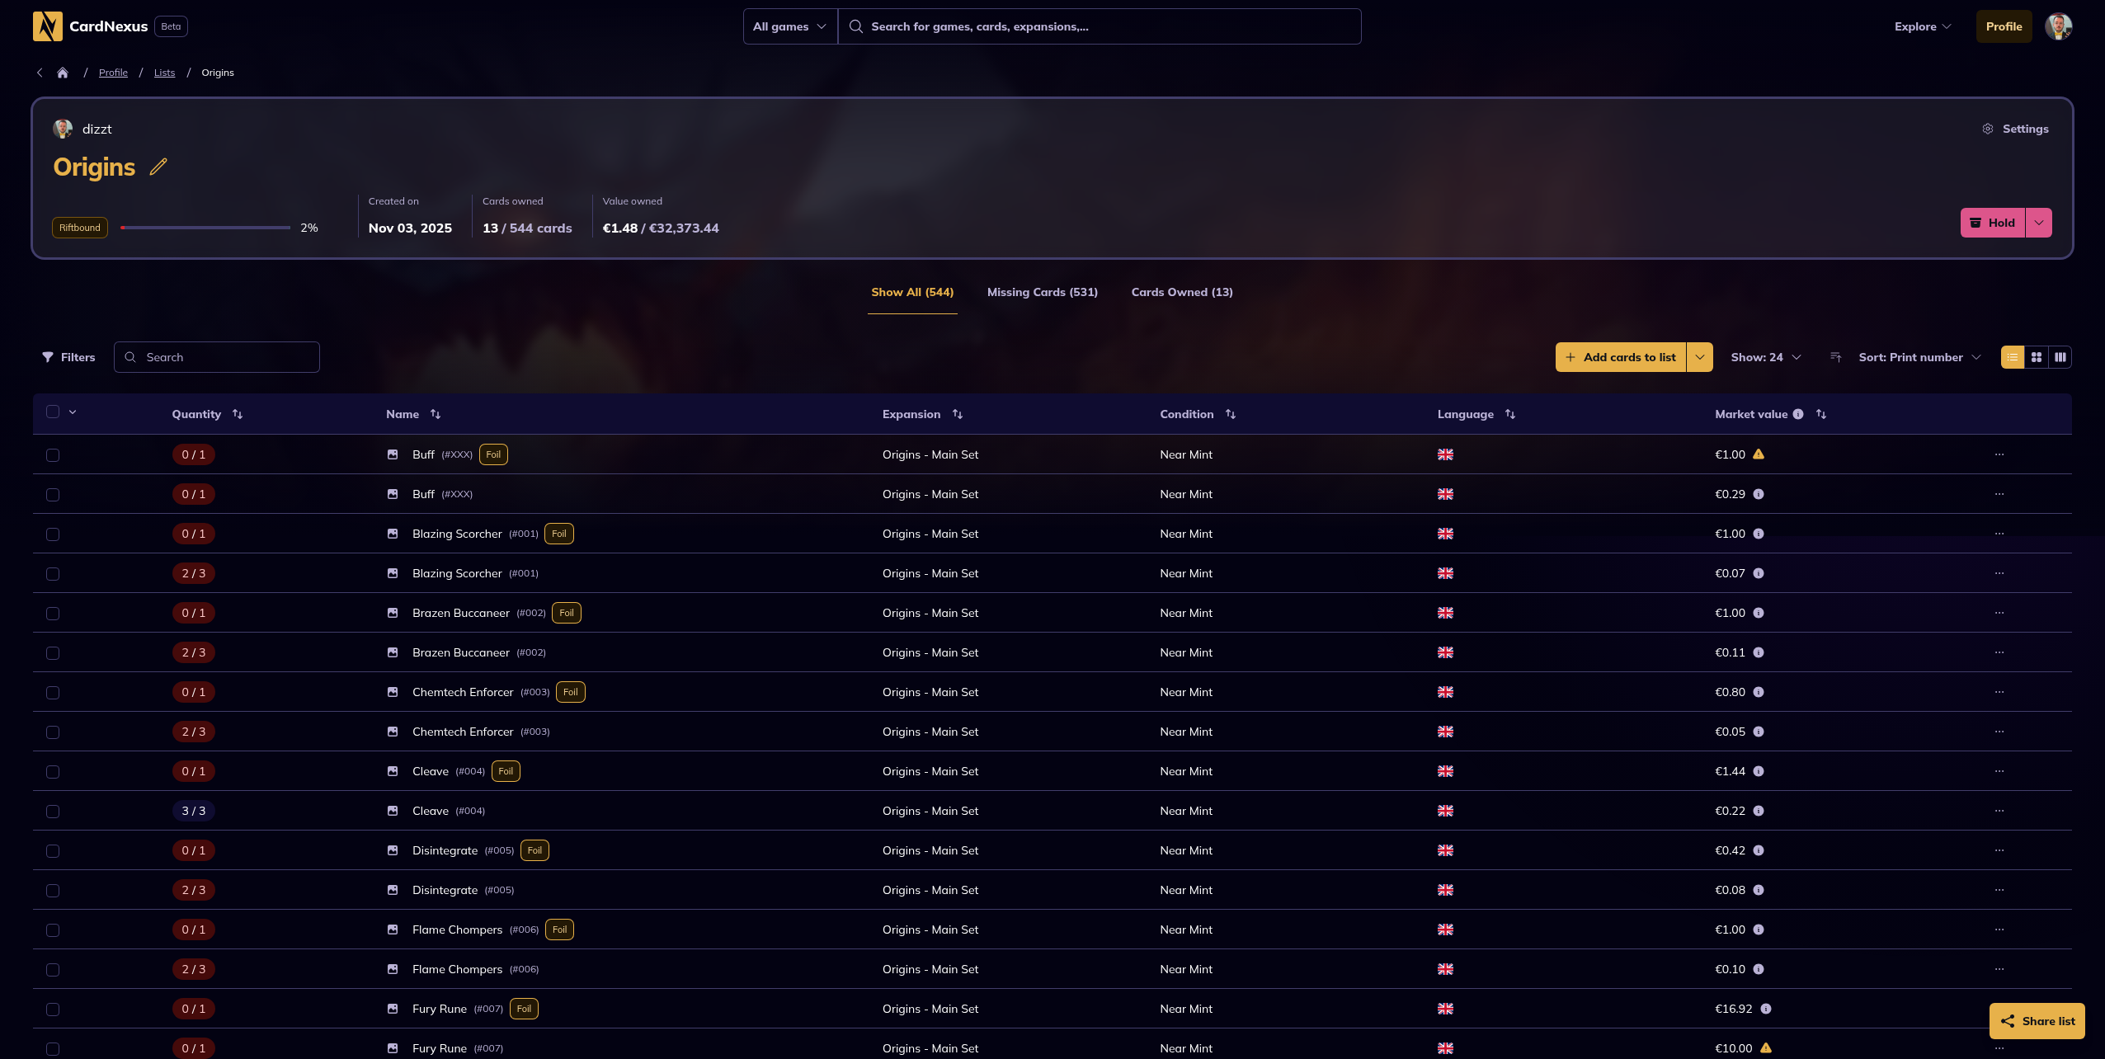Open the more options for Blazing Scorcher Foil

[x=1999, y=534]
